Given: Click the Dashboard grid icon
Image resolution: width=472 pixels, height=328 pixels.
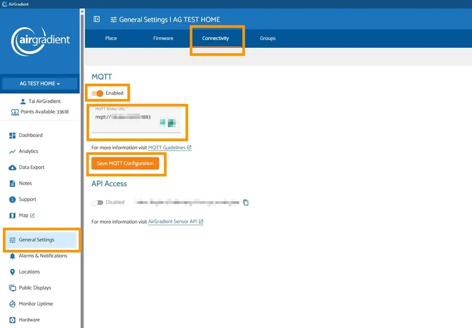Looking at the screenshot, I should point(12,136).
